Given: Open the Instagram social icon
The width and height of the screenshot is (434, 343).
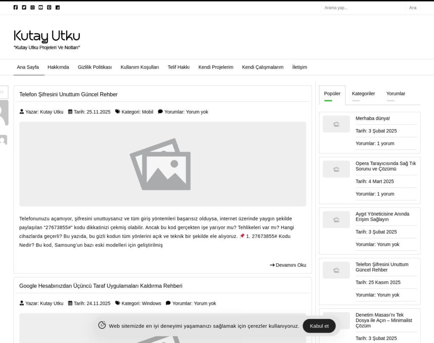Looking at the screenshot, I should 33,8.
